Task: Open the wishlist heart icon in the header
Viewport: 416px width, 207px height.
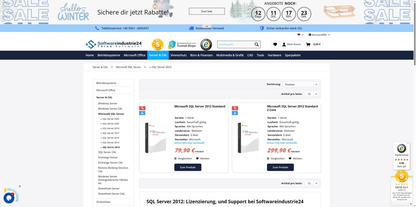Action: coord(275,44)
